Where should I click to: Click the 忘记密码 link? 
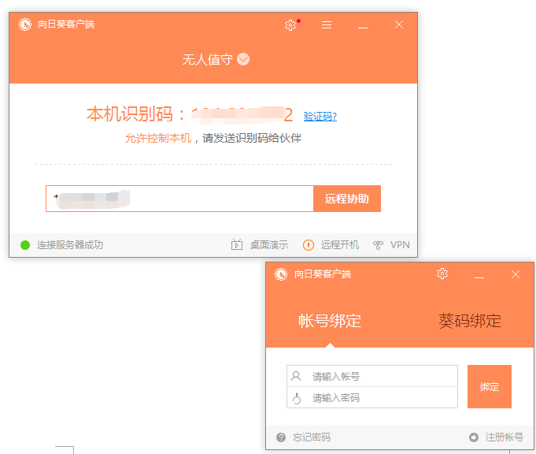tap(311, 437)
